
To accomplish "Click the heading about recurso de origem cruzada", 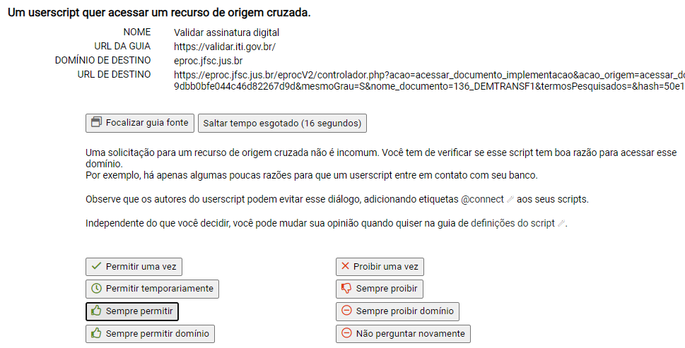I will (x=160, y=13).
